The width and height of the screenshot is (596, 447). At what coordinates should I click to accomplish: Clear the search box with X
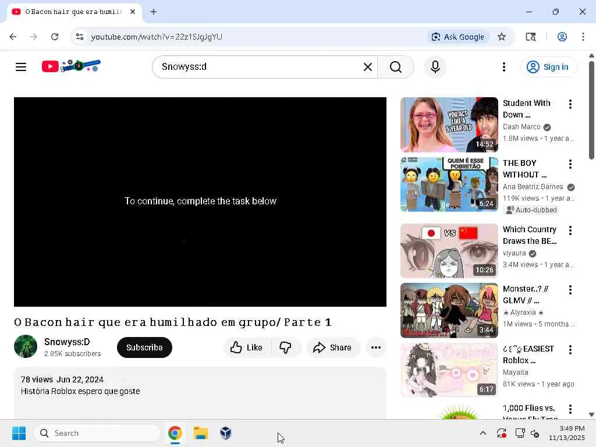[368, 67]
